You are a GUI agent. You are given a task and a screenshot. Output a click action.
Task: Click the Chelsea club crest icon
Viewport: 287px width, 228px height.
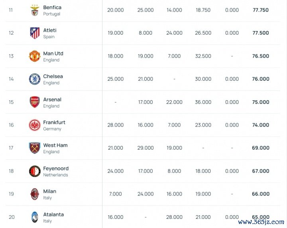coord(35,79)
